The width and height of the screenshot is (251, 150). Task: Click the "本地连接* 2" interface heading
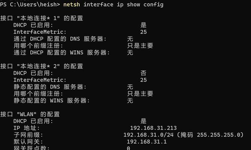[x=42, y=66]
